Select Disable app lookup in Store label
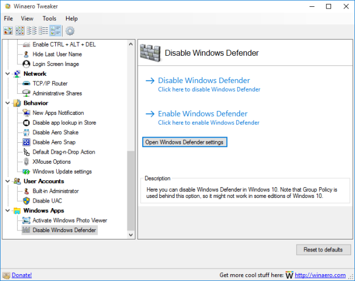Viewport: 355px width, 281px height. 64,123
